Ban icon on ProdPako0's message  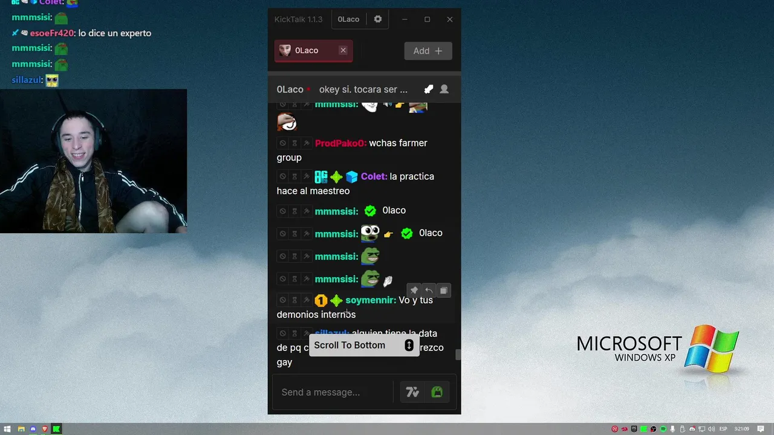point(282,143)
